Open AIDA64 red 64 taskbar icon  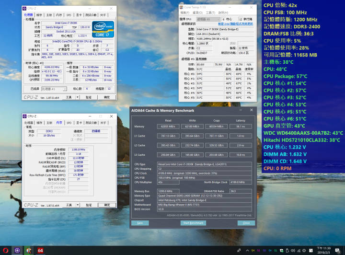pos(40,250)
